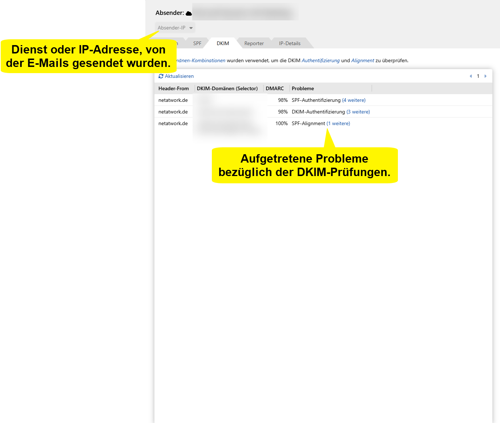Follow the Alignment link in the description
Screen dimensions: 500x423
pyautogui.click(x=362, y=60)
